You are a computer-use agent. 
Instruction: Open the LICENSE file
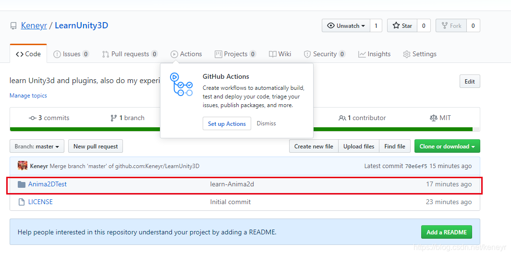pyautogui.click(x=40, y=202)
